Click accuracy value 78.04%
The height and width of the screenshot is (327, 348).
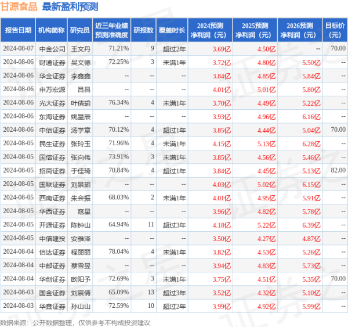(x=119, y=251)
